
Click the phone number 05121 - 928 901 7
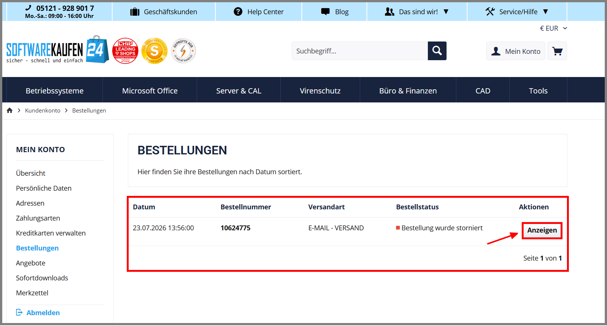coord(65,8)
